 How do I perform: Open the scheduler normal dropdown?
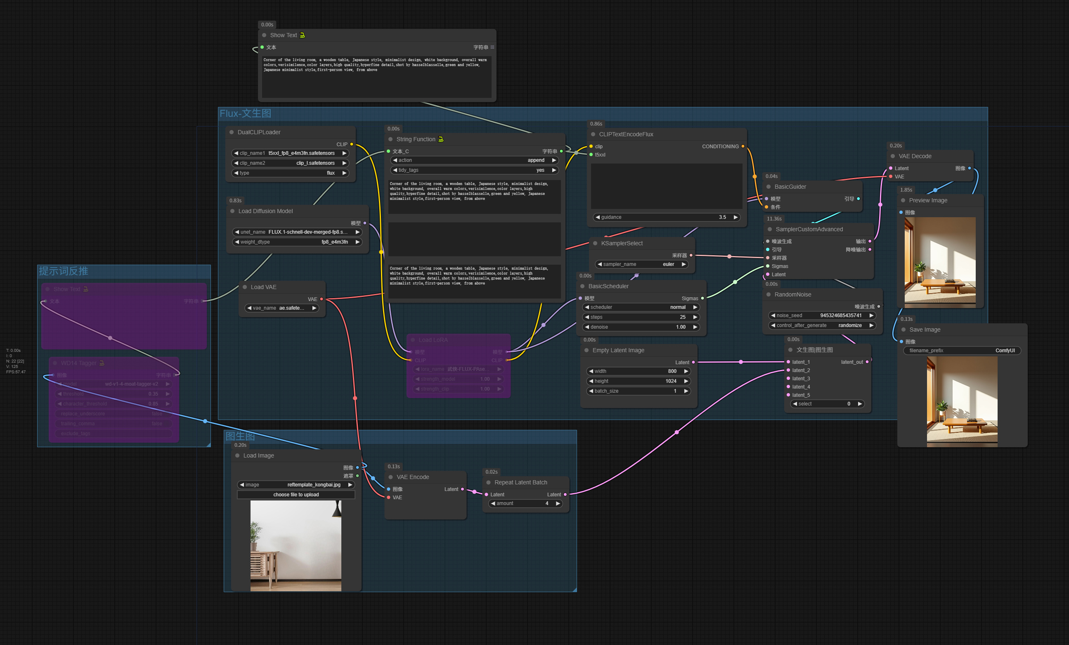641,307
